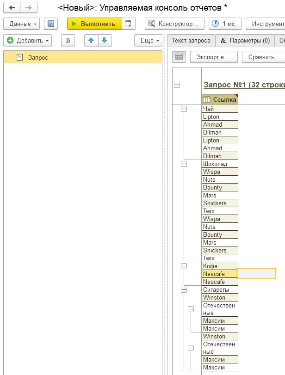Click the Ссылка column header

220,99
